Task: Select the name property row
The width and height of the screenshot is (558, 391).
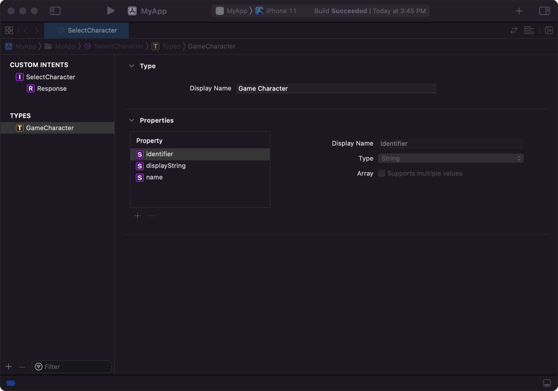Action: pyautogui.click(x=200, y=177)
